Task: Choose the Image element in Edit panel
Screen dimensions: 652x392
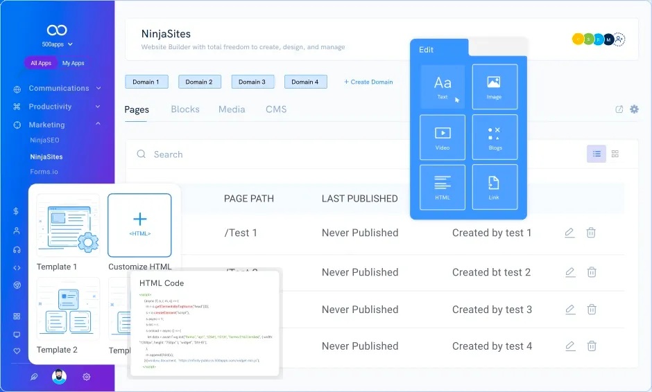Action: pyautogui.click(x=495, y=87)
